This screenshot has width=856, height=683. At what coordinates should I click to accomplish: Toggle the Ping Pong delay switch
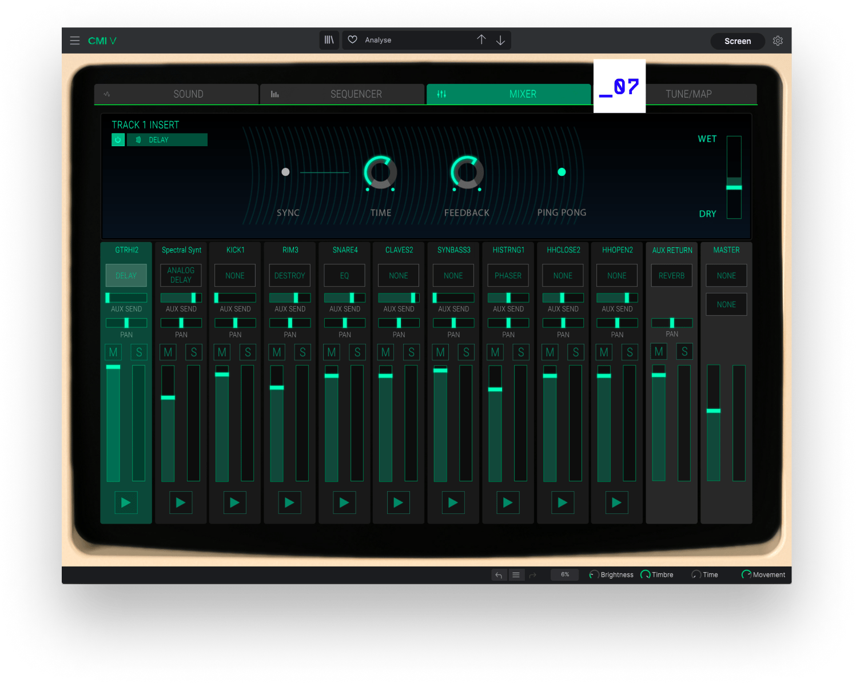click(562, 172)
